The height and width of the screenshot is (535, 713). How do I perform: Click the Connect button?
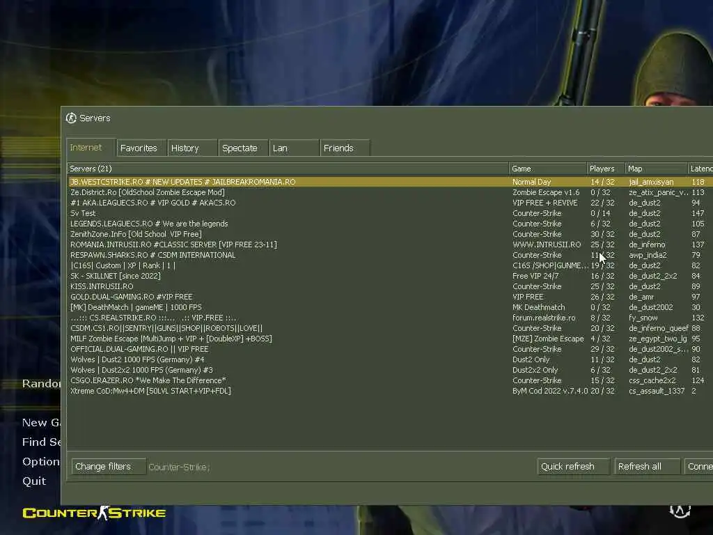[699, 467]
